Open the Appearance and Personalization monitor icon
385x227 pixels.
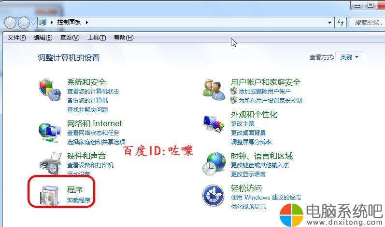214,124
